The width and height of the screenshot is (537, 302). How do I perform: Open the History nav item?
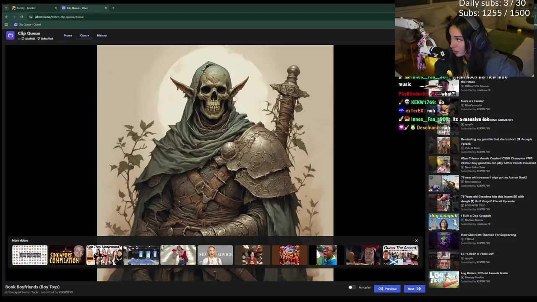(x=102, y=36)
